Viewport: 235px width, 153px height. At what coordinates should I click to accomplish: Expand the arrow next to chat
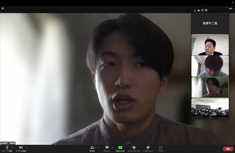point(112,148)
